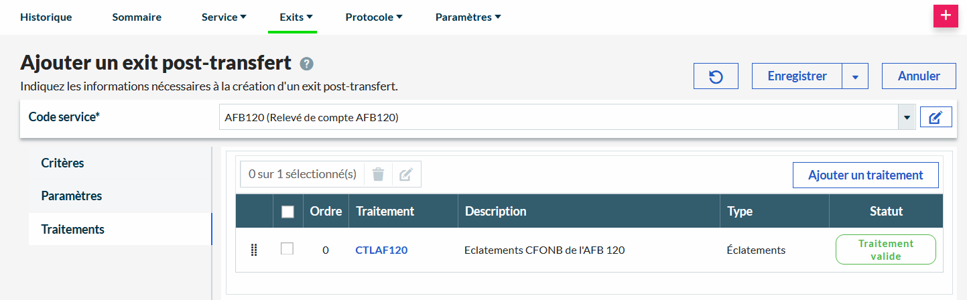Image resolution: width=967 pixels, height=300 pixels.
Task: Click the Traitement valide status badge
Action: (x=885, y=250)
